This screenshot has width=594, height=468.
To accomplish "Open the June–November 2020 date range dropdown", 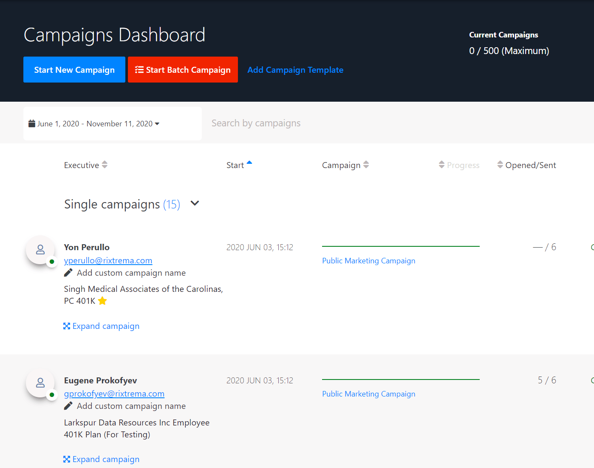I will coord(94,124).
